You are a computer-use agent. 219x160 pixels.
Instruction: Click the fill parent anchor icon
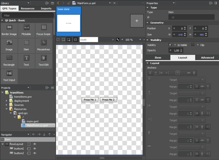click(x=178, y=73)
